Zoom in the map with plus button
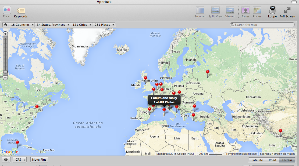Viewport: 299px width, 166px height. click(x=5, y=34)
